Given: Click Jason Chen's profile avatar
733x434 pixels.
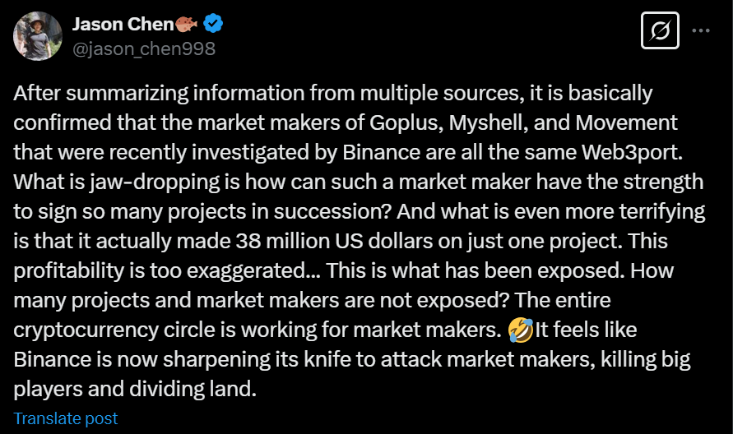Looking at the screenshot, I should click(38, 36).
